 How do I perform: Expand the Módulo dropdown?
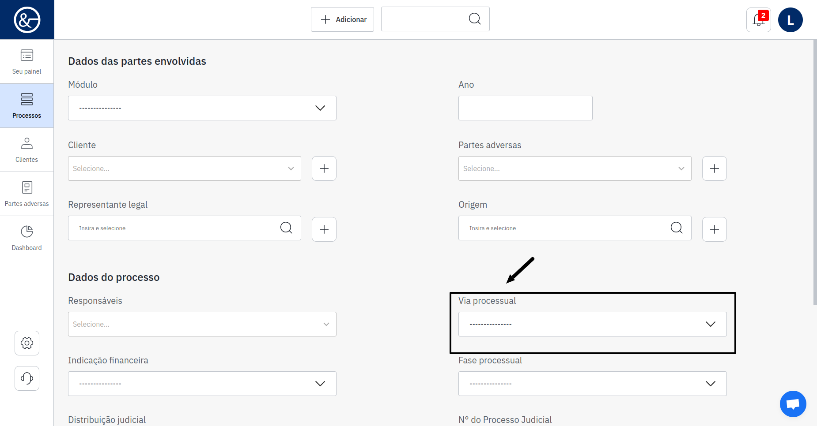pos(202,108)
